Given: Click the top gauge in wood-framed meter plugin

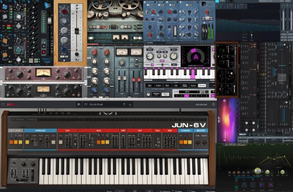Looking at the screenshot, I should [226, 56].
